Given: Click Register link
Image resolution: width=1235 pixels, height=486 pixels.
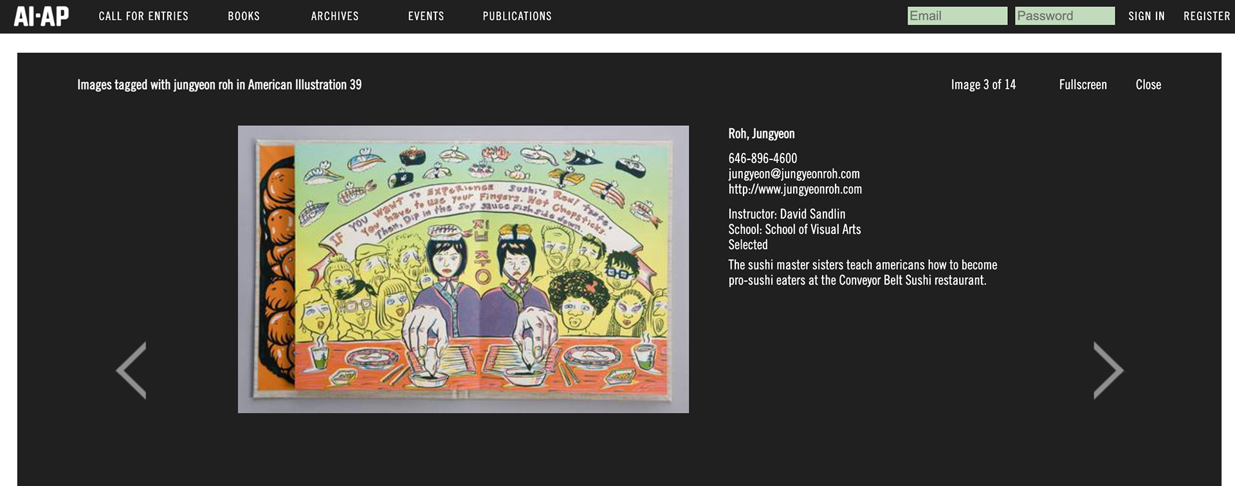Looking at the screenshot, I should click(1207, 16).
